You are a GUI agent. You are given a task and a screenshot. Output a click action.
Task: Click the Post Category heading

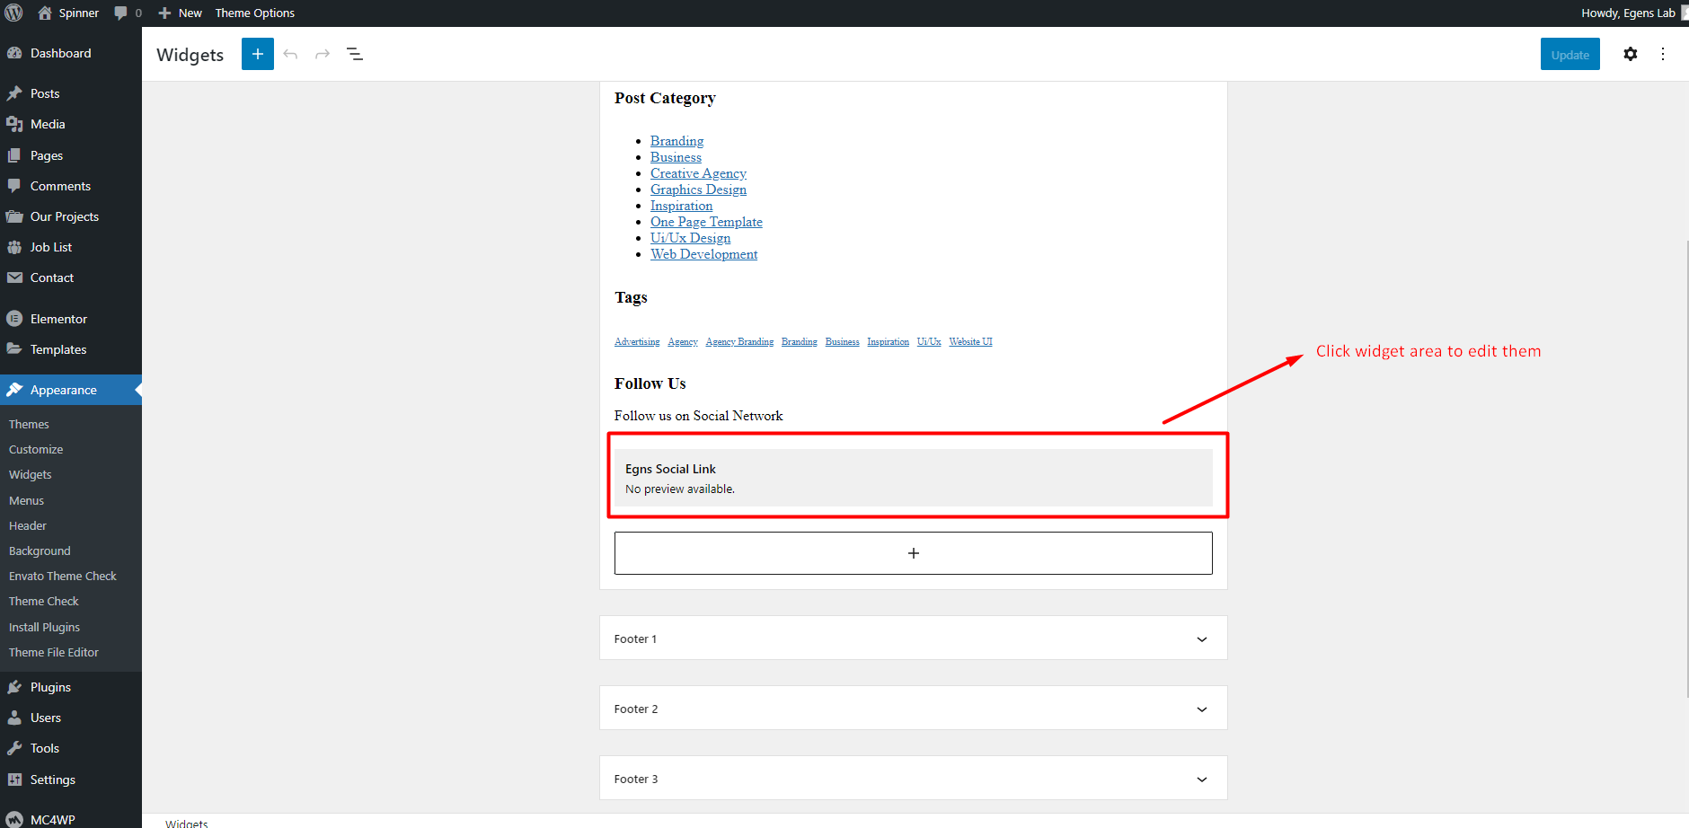pyautogui.click(x=665, y=98)
